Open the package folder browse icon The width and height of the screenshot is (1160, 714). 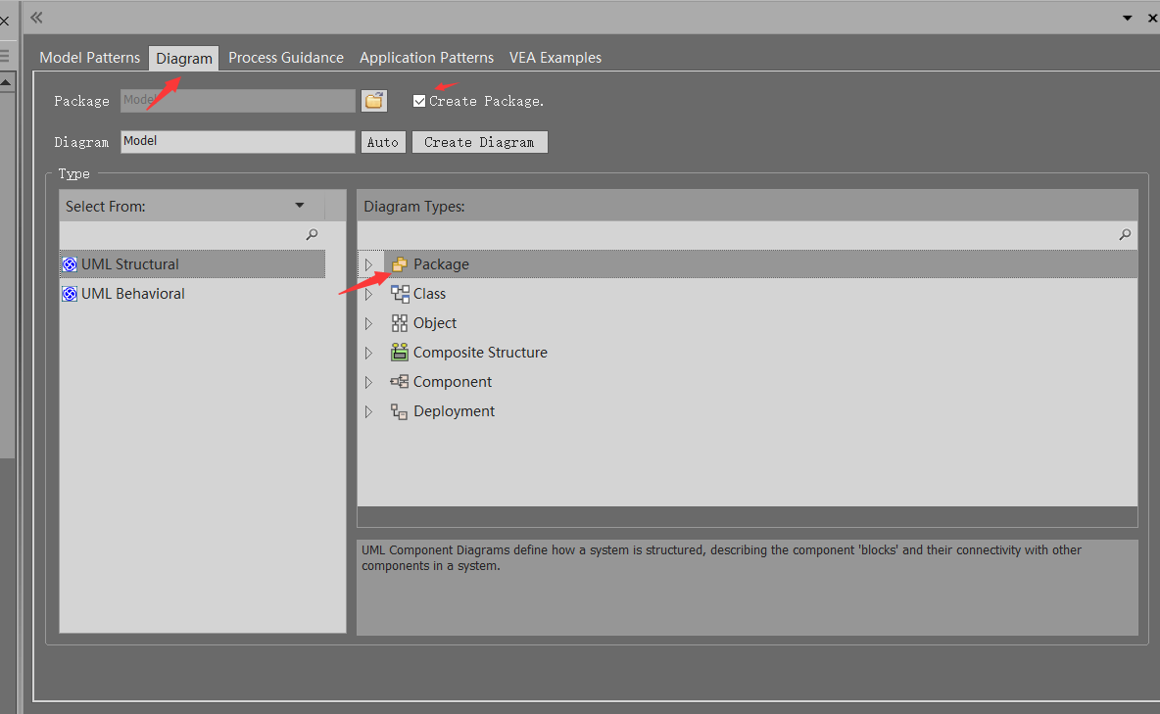374,100
